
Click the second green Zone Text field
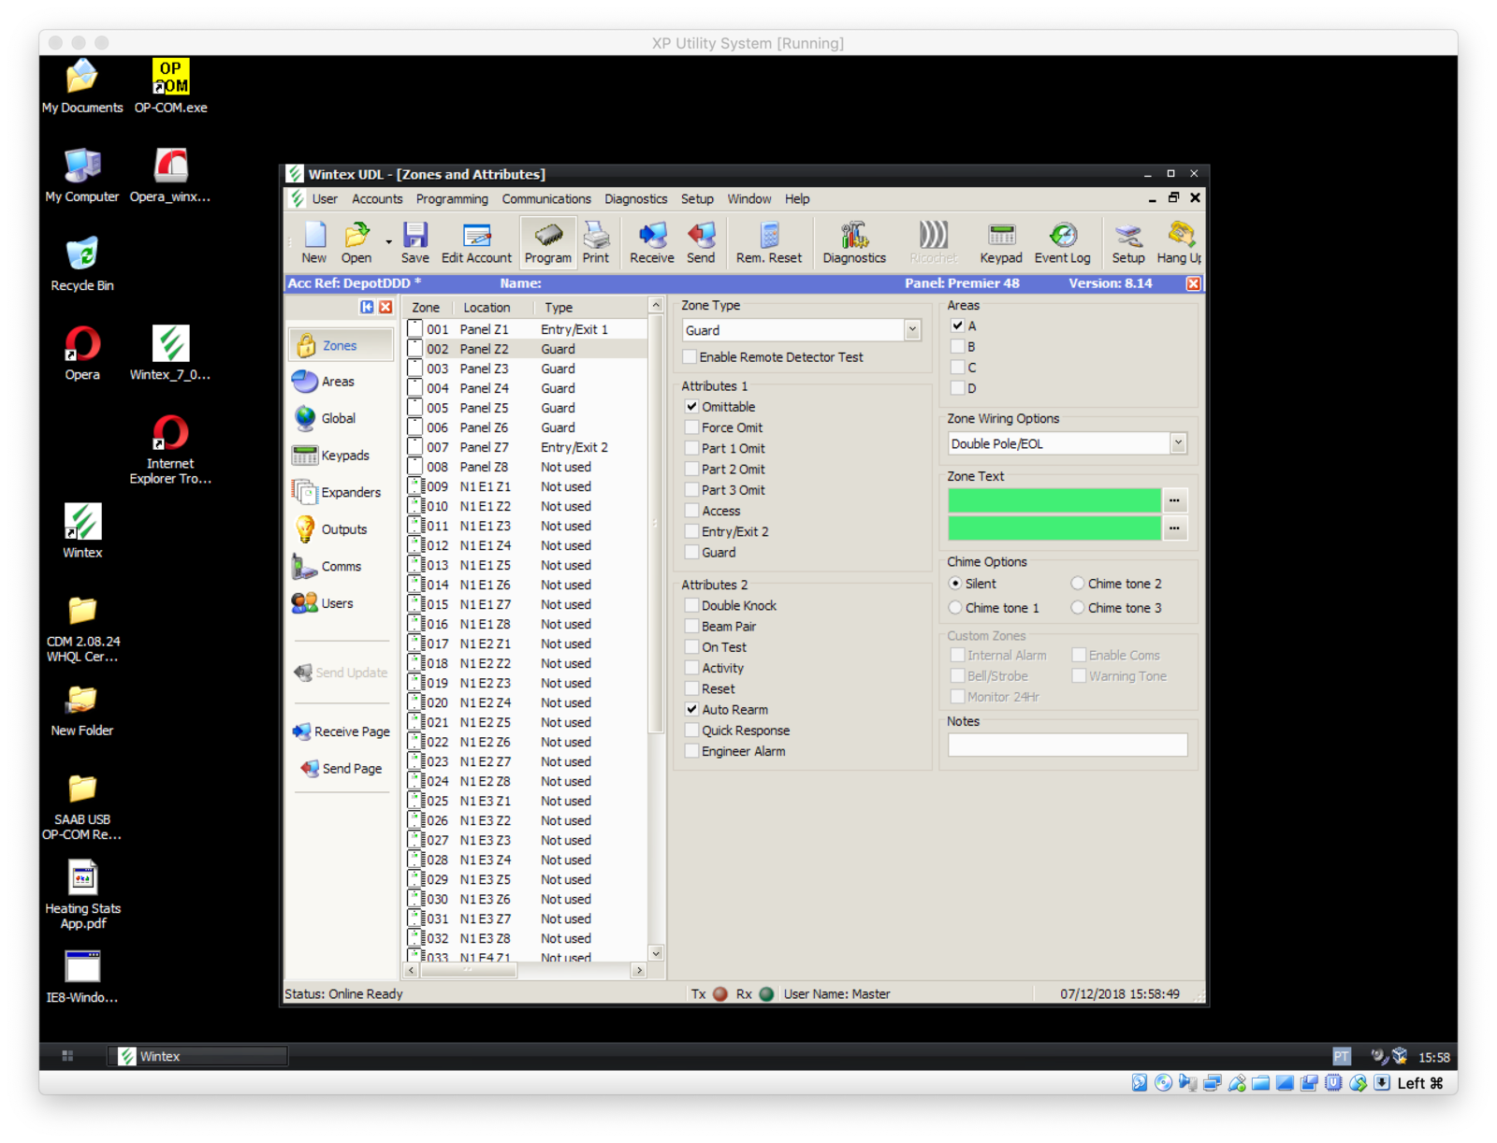click(x=1054, y=528)
